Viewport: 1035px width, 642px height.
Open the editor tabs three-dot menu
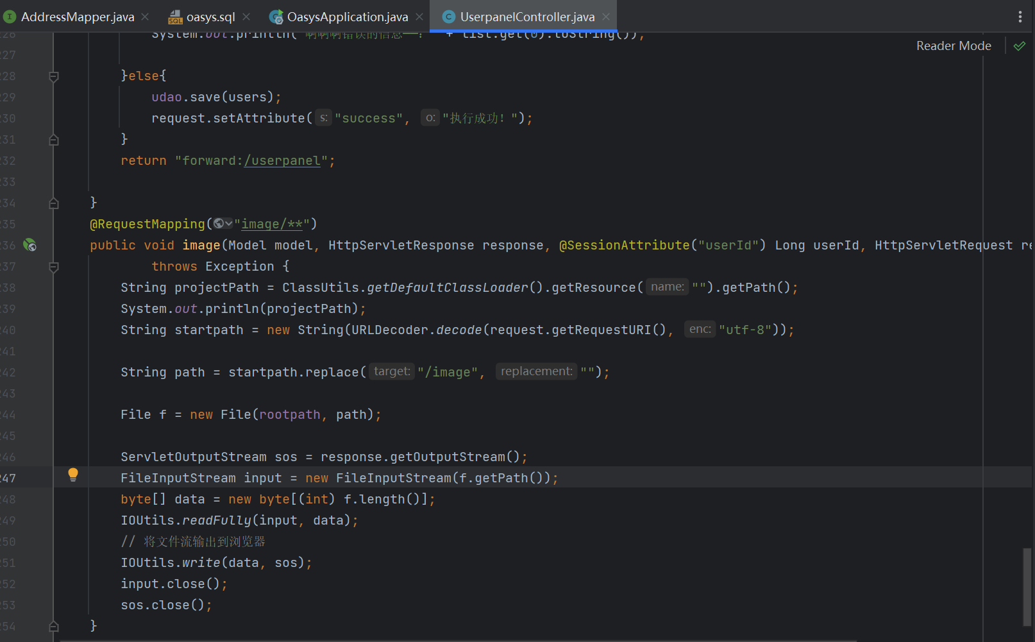[x=1020, y=17]
